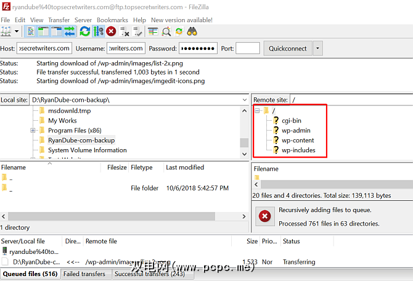Select the _ folder in local list
The width and height of the screenshot is (413, 281).
click(7, 188)
